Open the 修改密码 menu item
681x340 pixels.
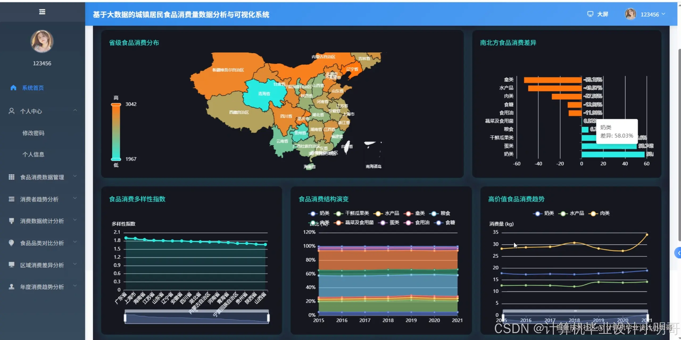33,133
